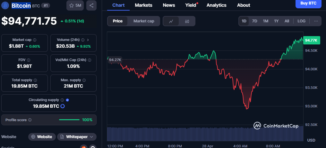The height and width of the screenshot is (148, 326).
Task: Open Profile score info icon
Action: pyautogui.click(x=30, y=120)
